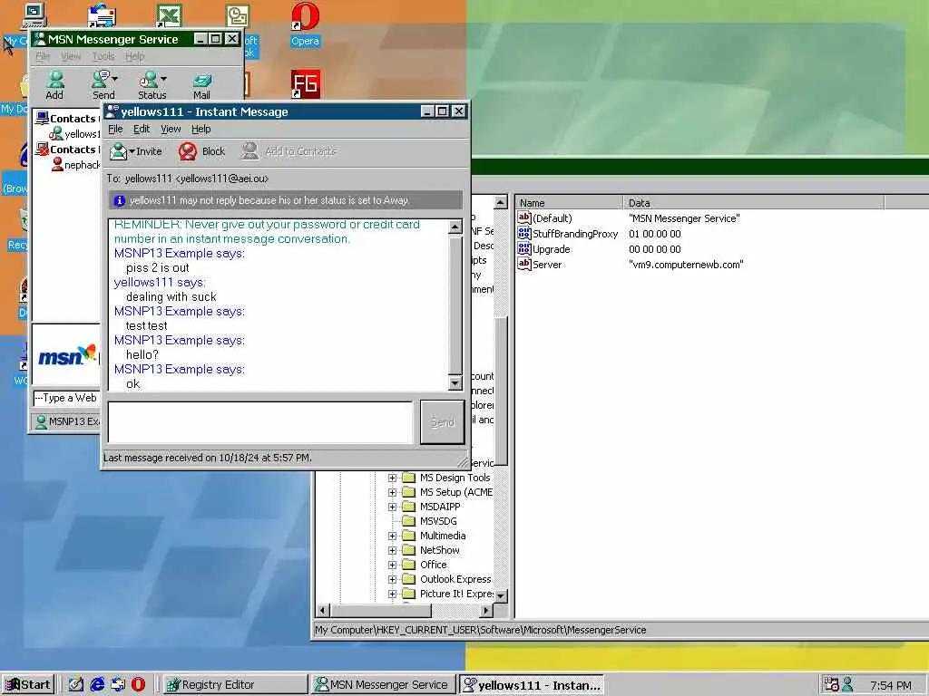This screenshot has width=929, height=696.
Task: Click the Block icon in the Instant Message window
Action: pos(188,151)
